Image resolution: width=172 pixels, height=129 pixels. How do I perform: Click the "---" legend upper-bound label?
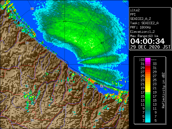[154, 60]
